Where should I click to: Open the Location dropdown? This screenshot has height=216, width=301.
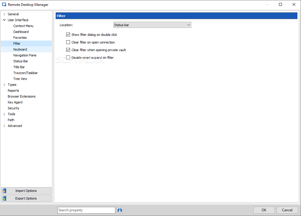[152, 25]
